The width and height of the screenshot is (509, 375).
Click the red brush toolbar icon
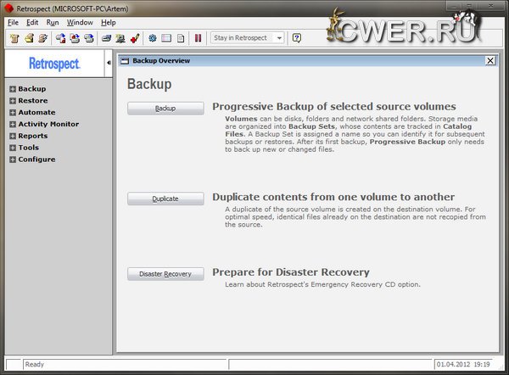pos(135,38)
